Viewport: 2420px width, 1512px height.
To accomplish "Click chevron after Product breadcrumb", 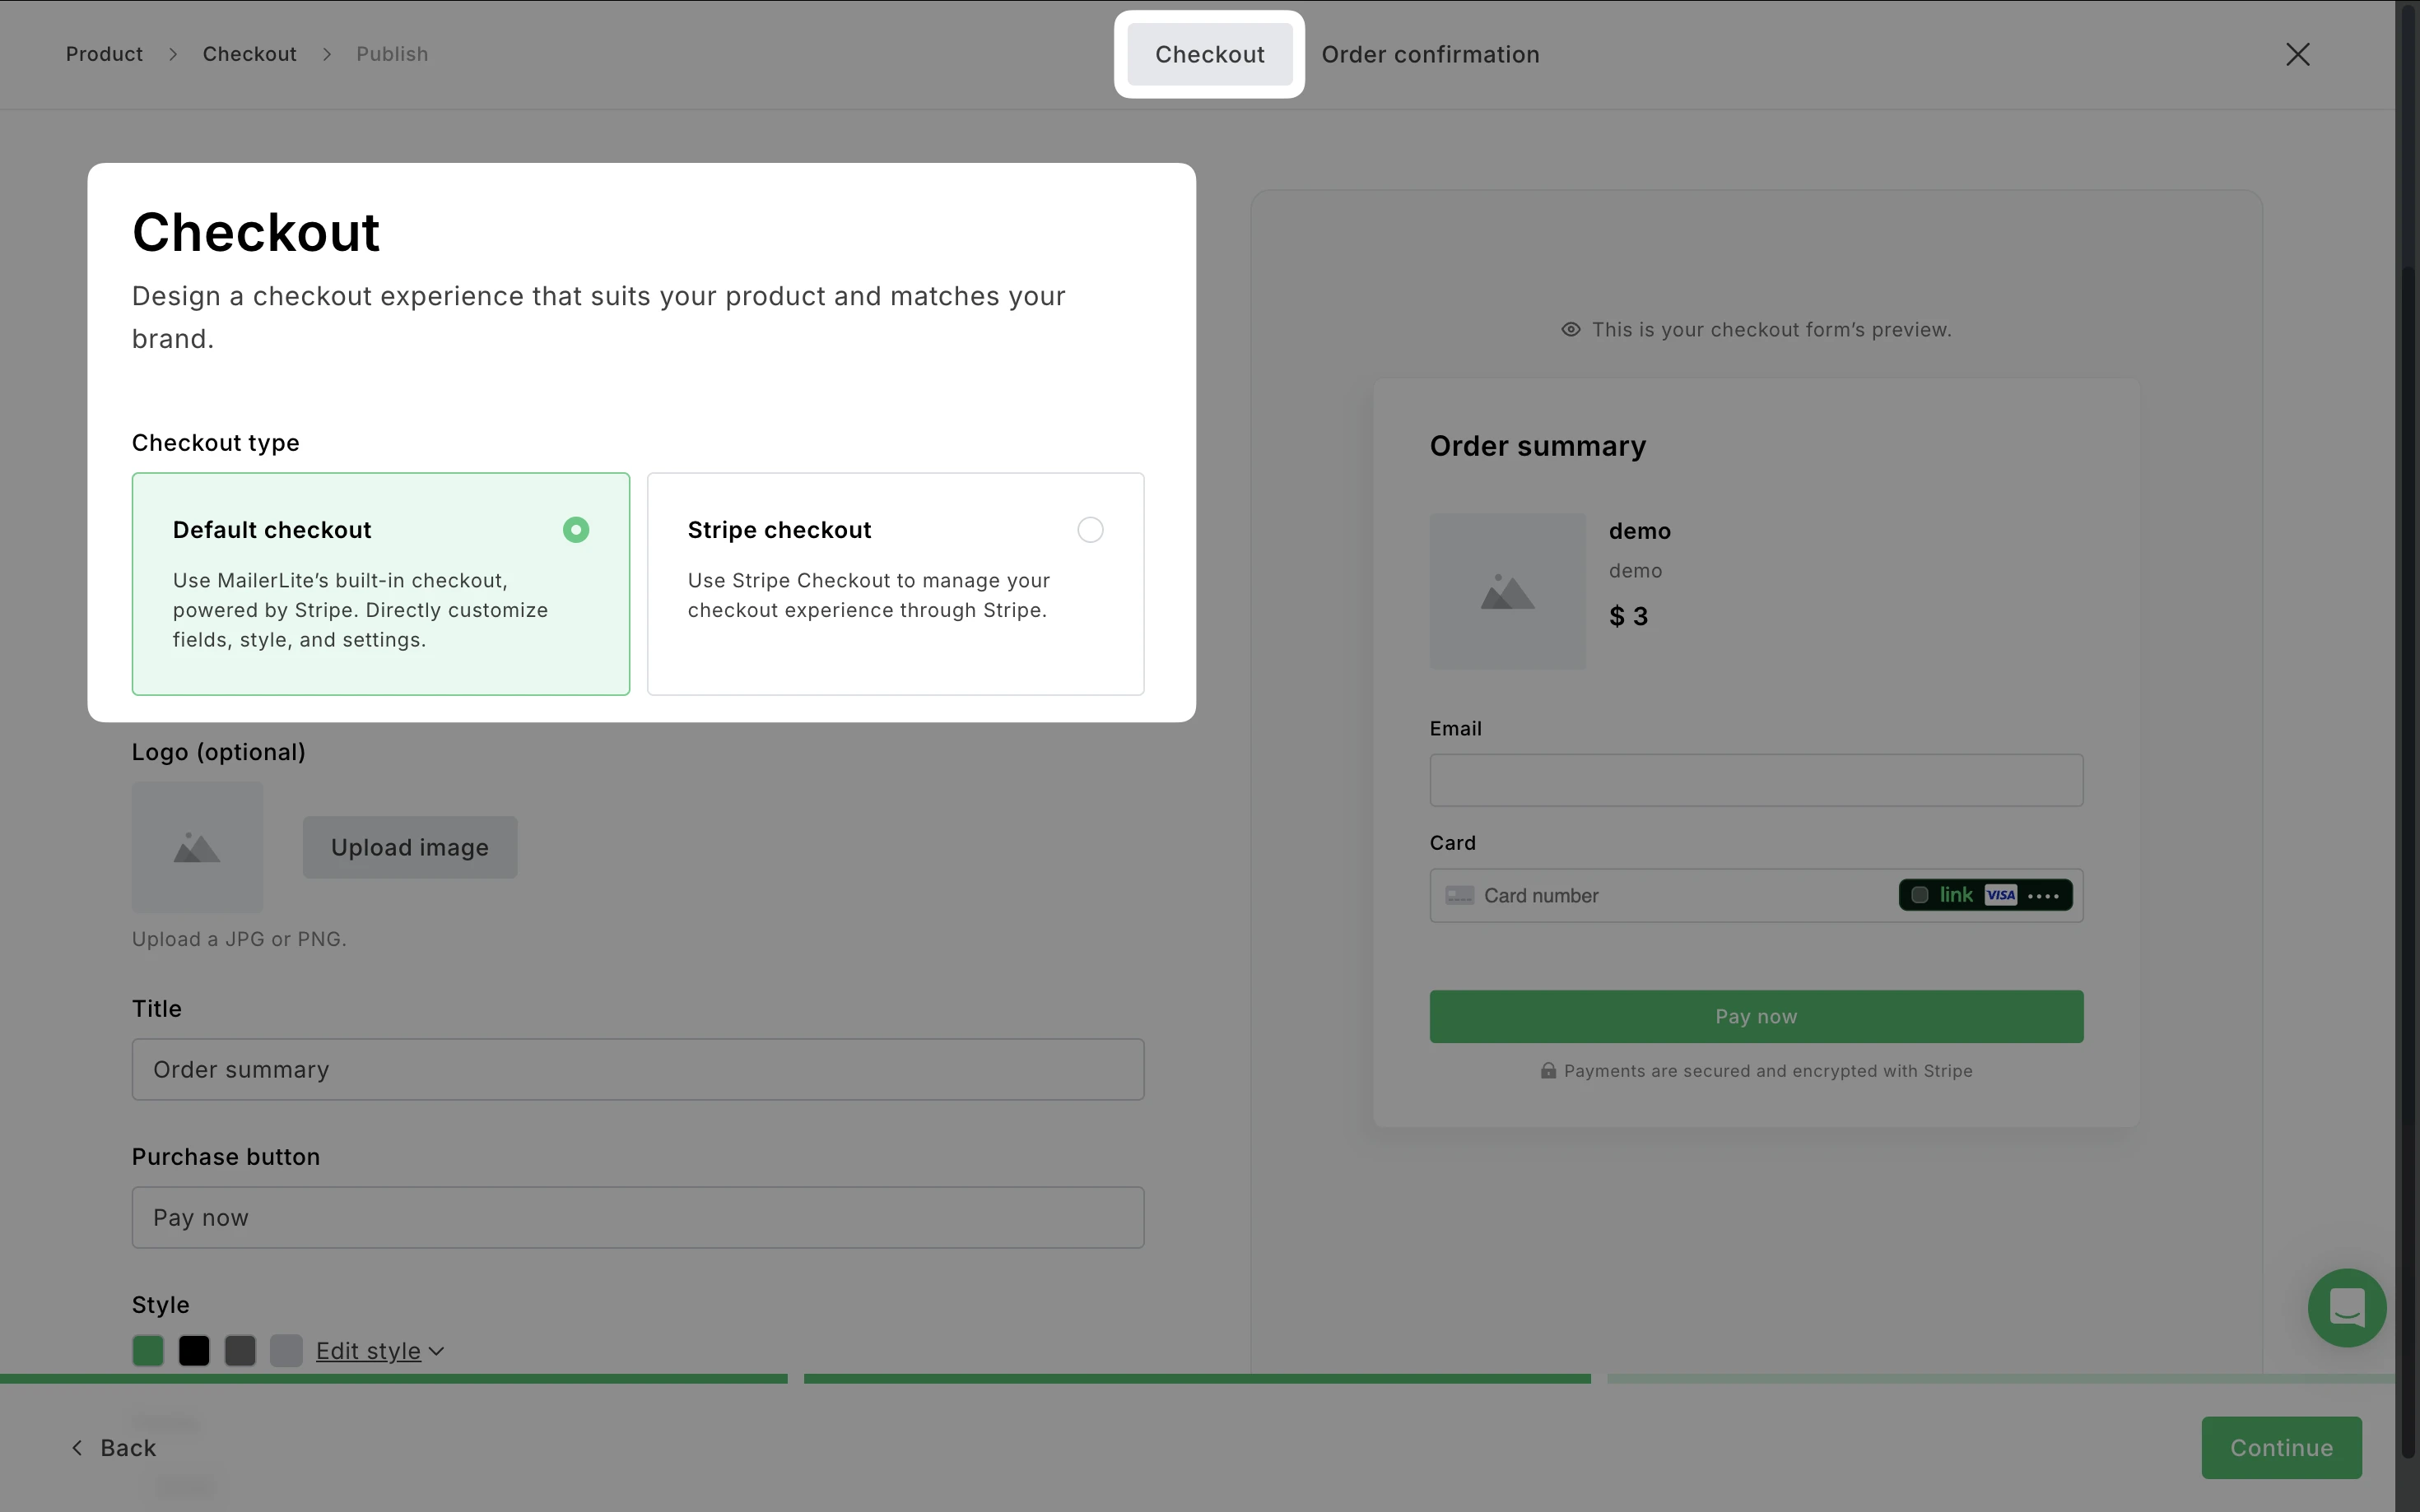I will coord(173,54).
